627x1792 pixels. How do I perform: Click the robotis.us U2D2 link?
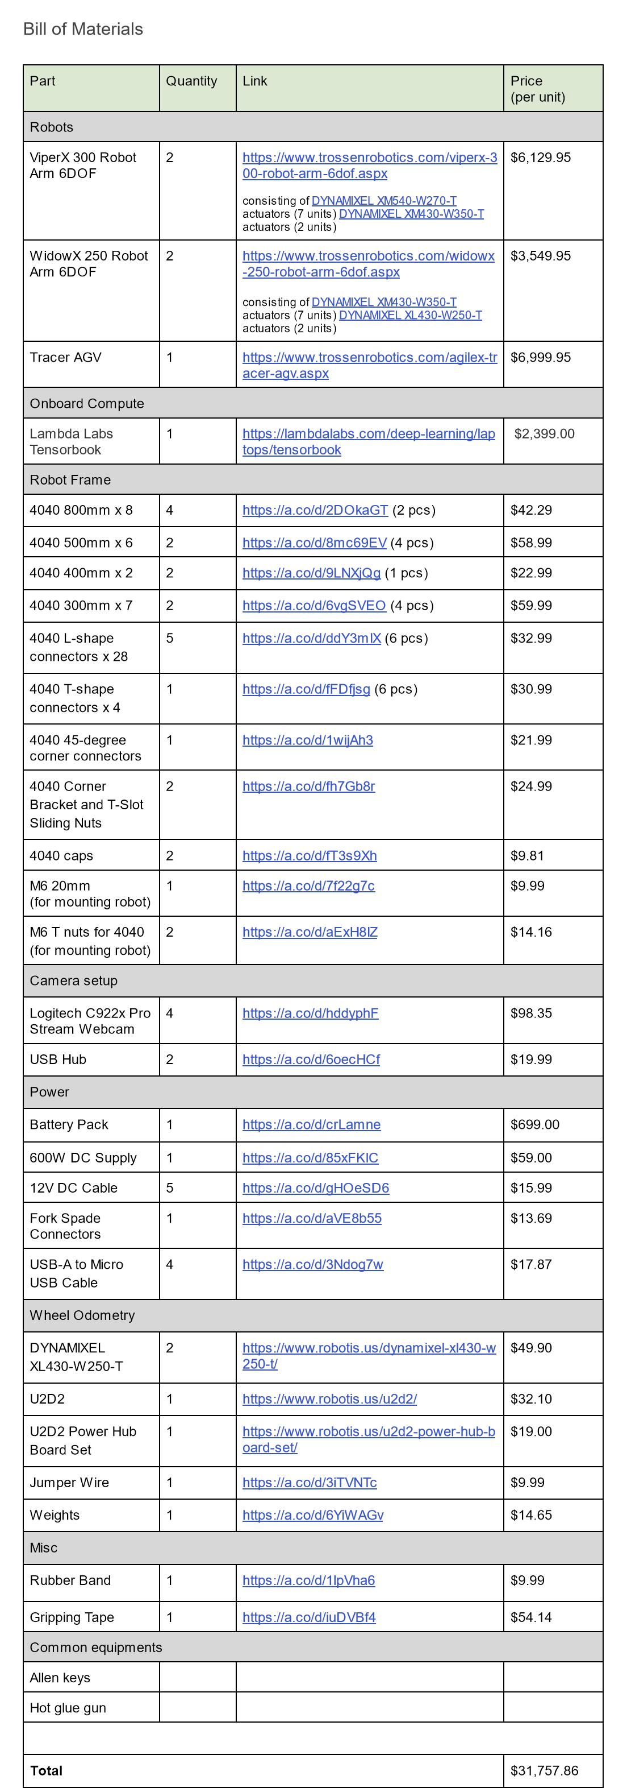[329, 1398]
